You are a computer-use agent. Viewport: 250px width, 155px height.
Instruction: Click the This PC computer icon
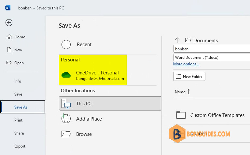[66, 104]
